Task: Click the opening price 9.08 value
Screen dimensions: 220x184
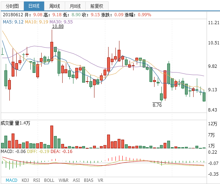Action: [x=38, y=15]
